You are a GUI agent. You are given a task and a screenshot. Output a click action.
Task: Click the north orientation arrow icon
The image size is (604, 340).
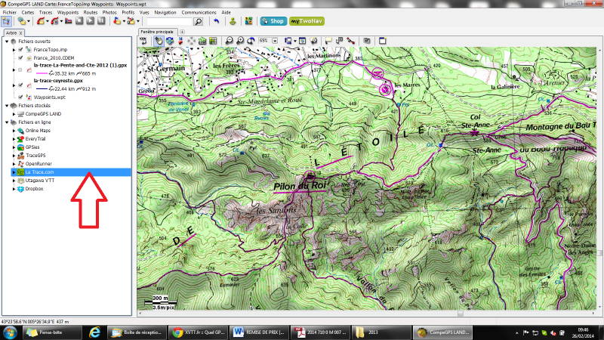(180, 41)
